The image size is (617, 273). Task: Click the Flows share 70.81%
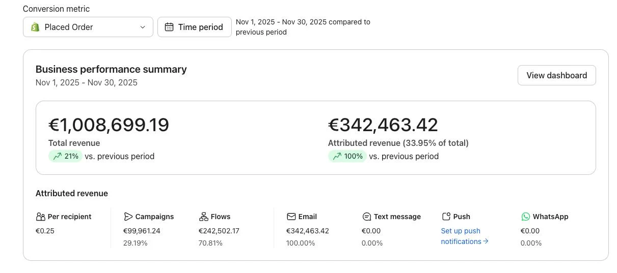(x=210, y=243)
